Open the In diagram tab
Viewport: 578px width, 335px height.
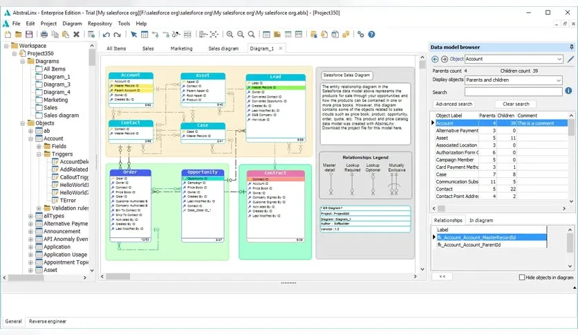tap(481, 220)
